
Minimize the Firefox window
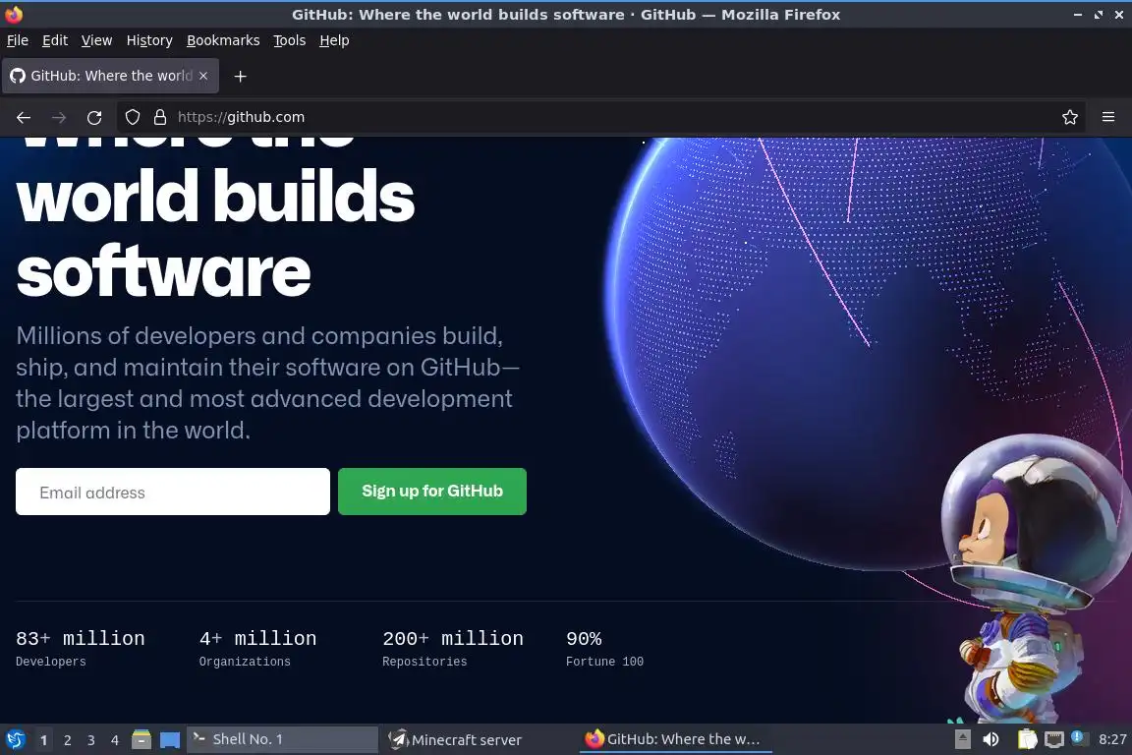point(1078,15)
